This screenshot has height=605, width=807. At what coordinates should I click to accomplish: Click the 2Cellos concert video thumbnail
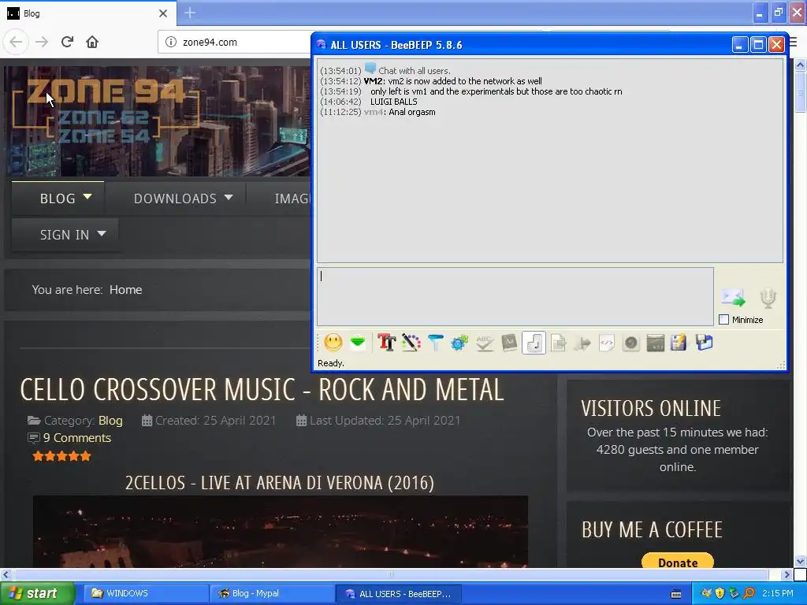tap(281, 532)
